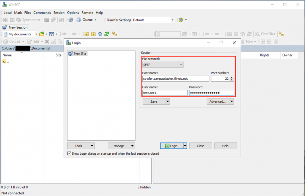Open the Files menu
The width and height of the screenshot is (305, 196).
click(27, 12)
